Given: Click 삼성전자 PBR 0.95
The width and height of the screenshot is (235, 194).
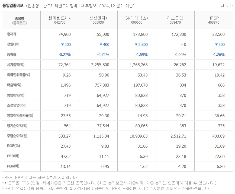Looking at the screenshot, I should click(x=105, y=167).
